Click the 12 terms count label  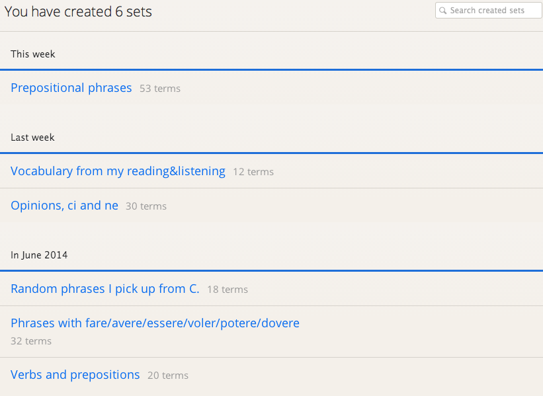pyautogui.click(x=253, y=172)
